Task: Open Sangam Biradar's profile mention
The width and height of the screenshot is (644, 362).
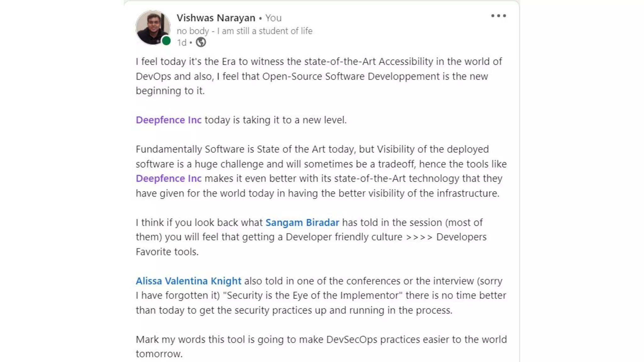Action: 302,222
